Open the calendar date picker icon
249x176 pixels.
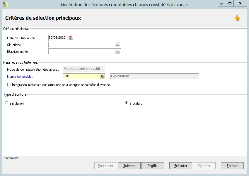(71, 38)
